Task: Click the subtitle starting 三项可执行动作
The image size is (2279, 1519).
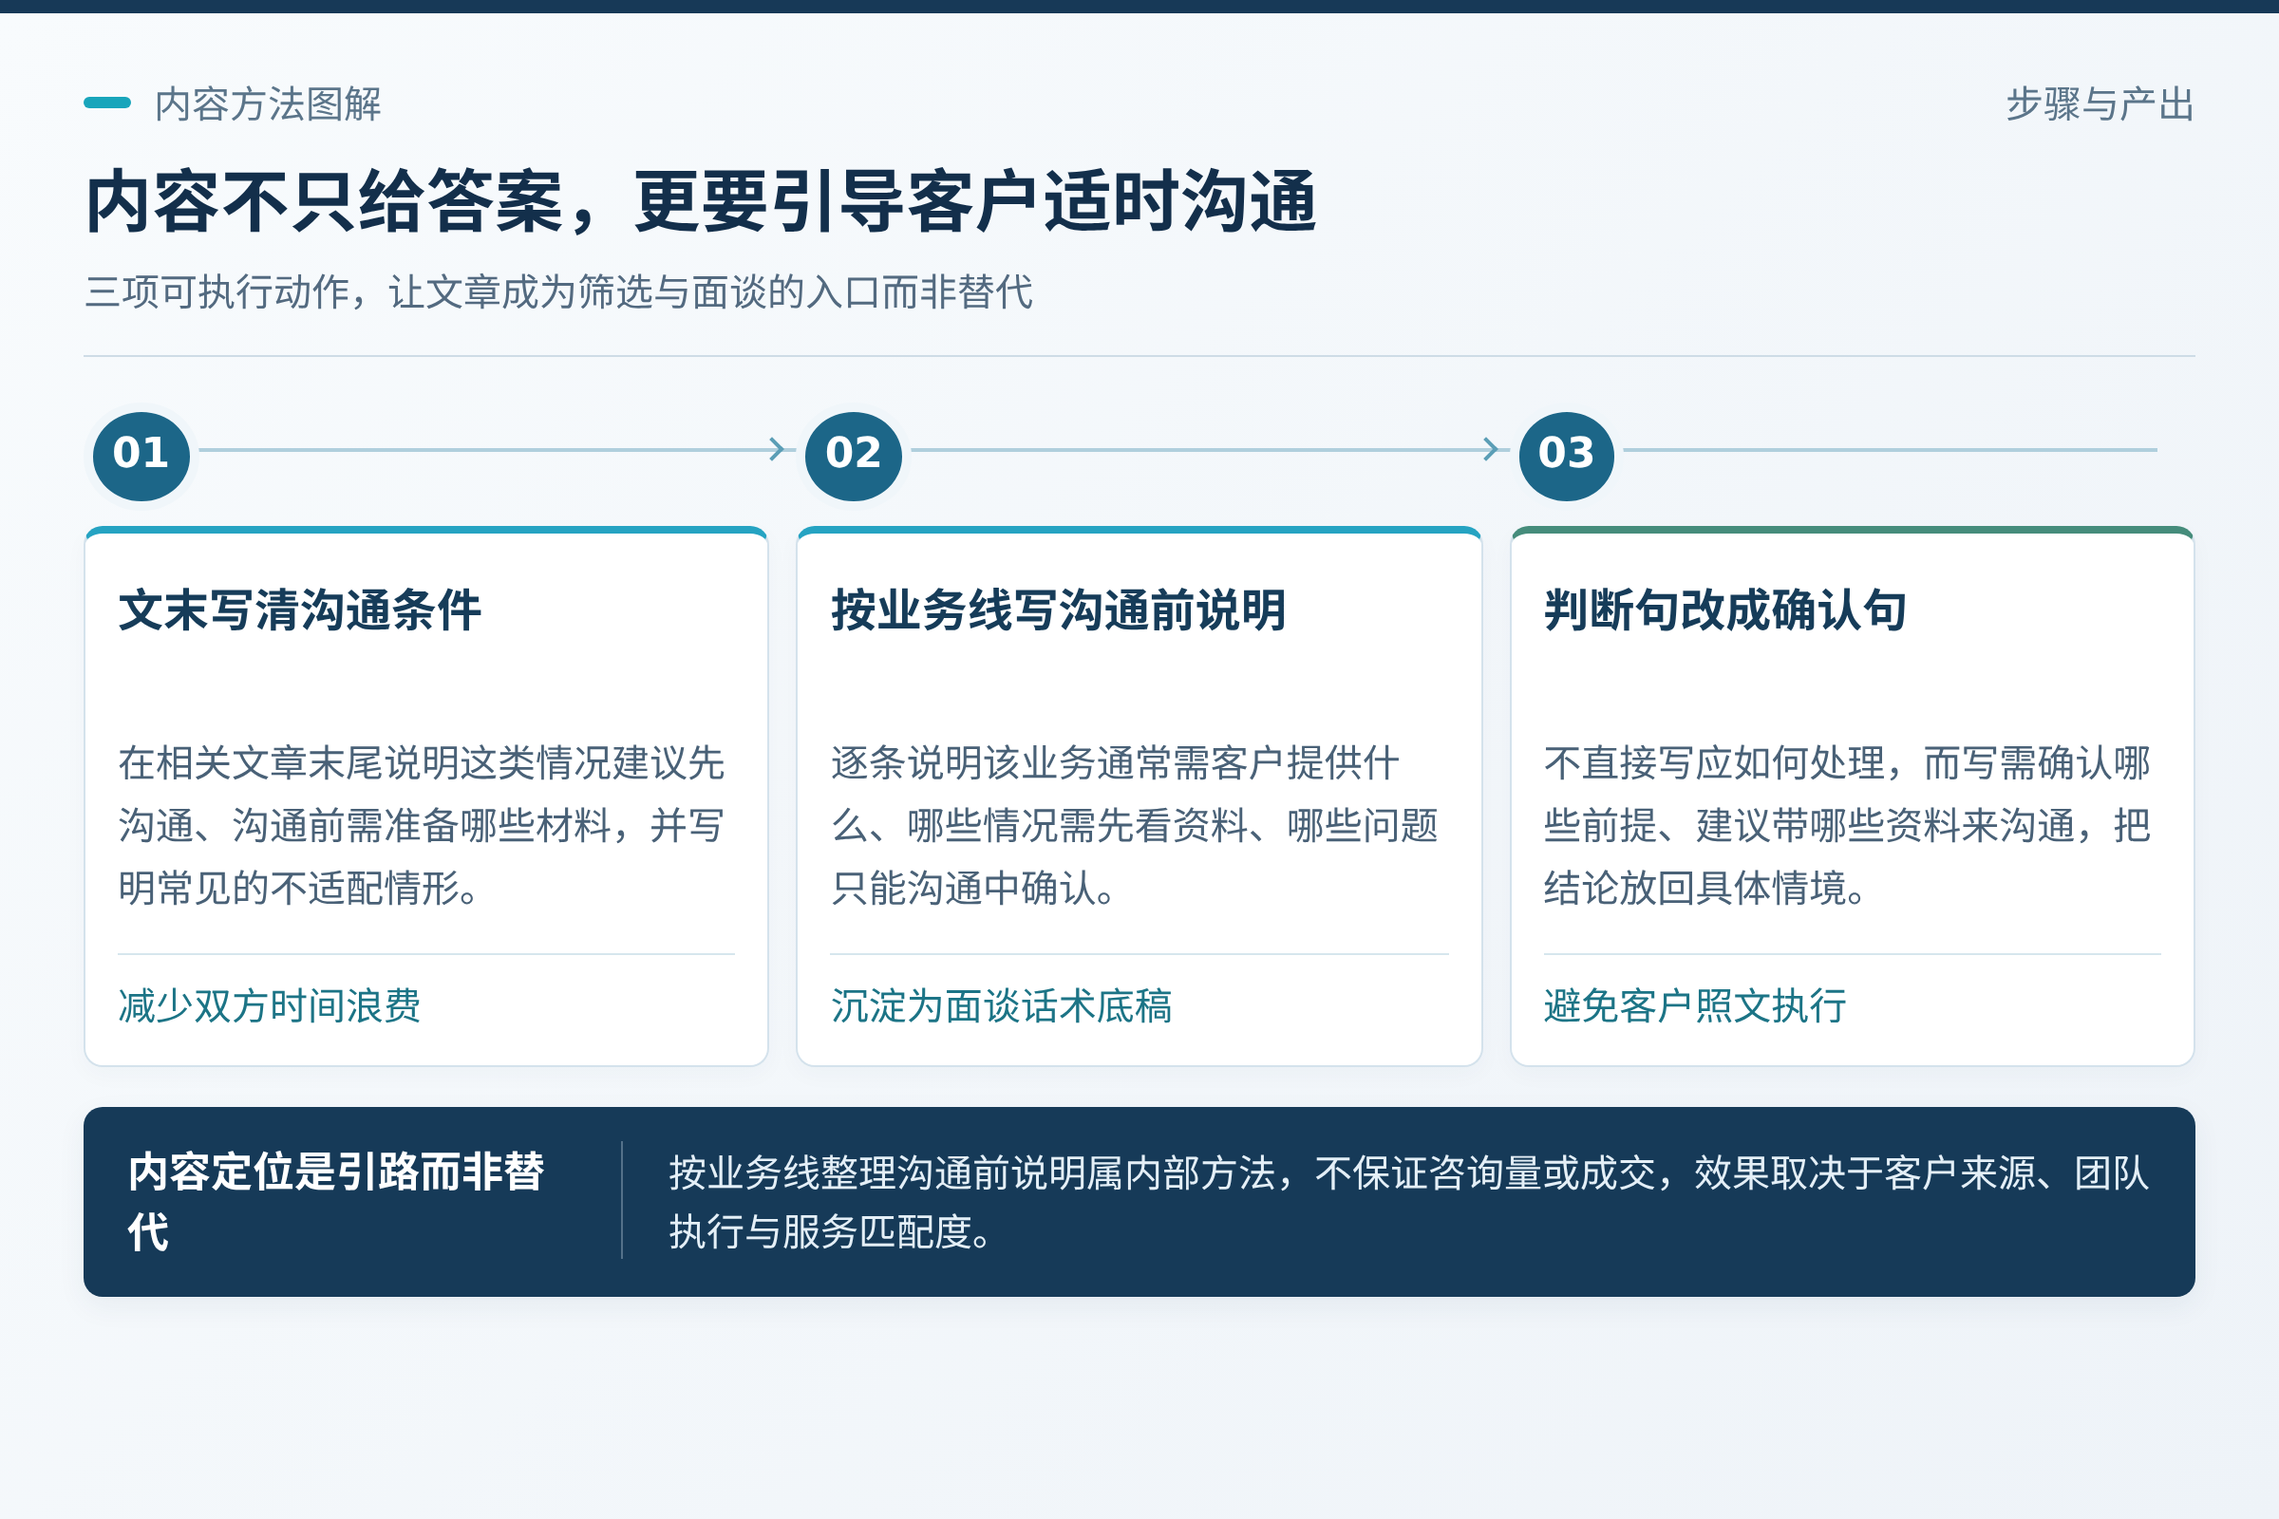Action: (559, 291)
